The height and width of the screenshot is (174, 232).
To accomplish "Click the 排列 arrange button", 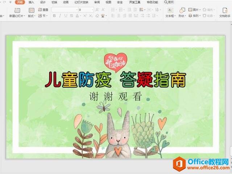I will click(194, 16).
